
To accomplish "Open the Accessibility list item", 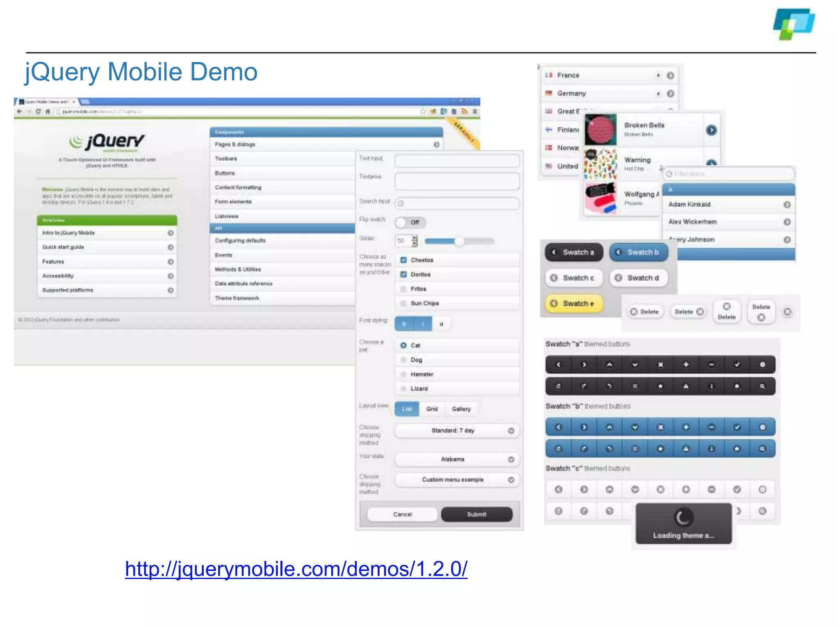I will pos(107,276).
